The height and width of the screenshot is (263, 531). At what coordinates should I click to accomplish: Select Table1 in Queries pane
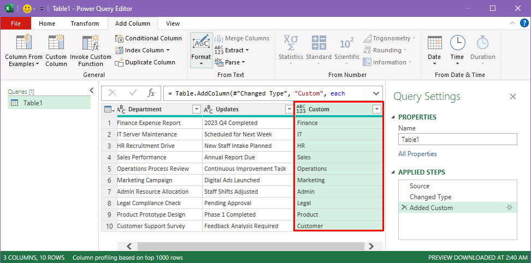pos(49,103)
